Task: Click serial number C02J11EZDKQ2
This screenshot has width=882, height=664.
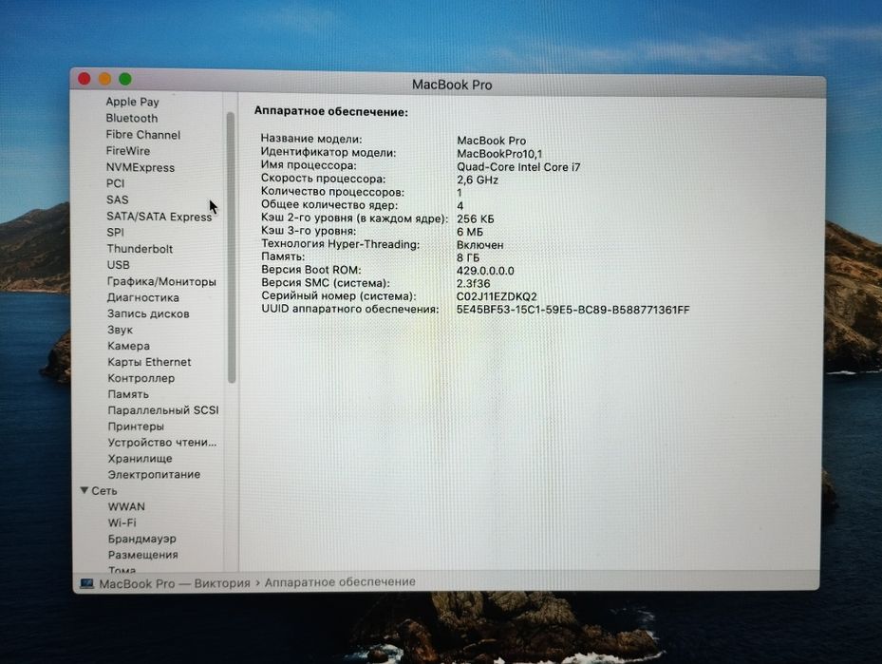Action: pos(497,296)
